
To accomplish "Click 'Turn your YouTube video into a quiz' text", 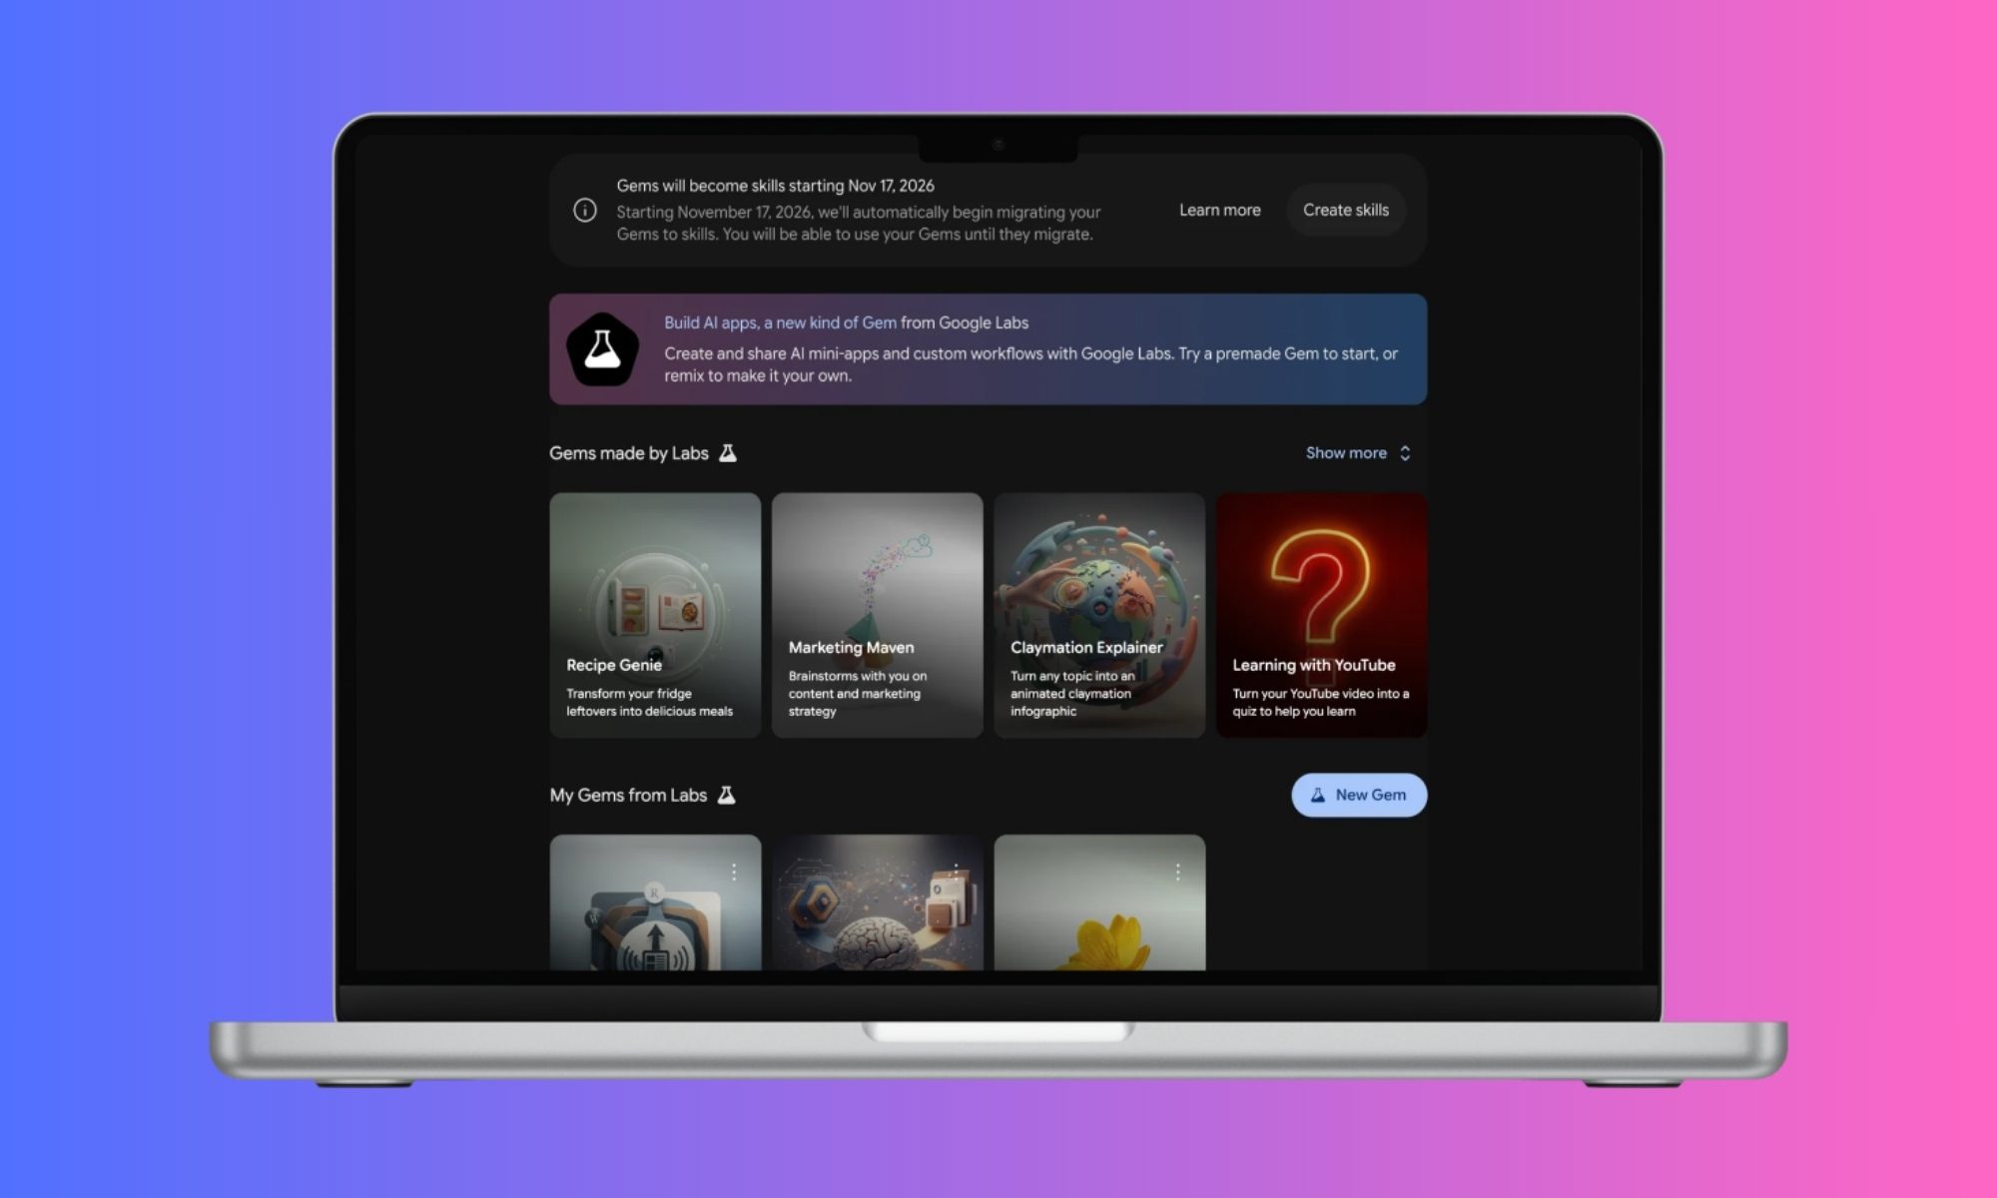I will (1320, 702).
